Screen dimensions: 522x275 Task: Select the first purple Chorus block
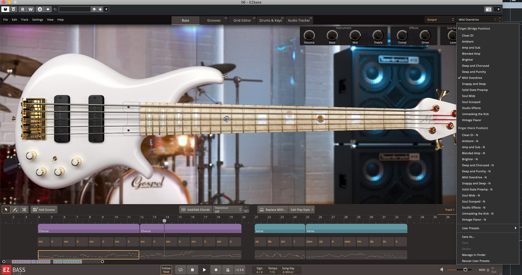click(x=89, y=228)
